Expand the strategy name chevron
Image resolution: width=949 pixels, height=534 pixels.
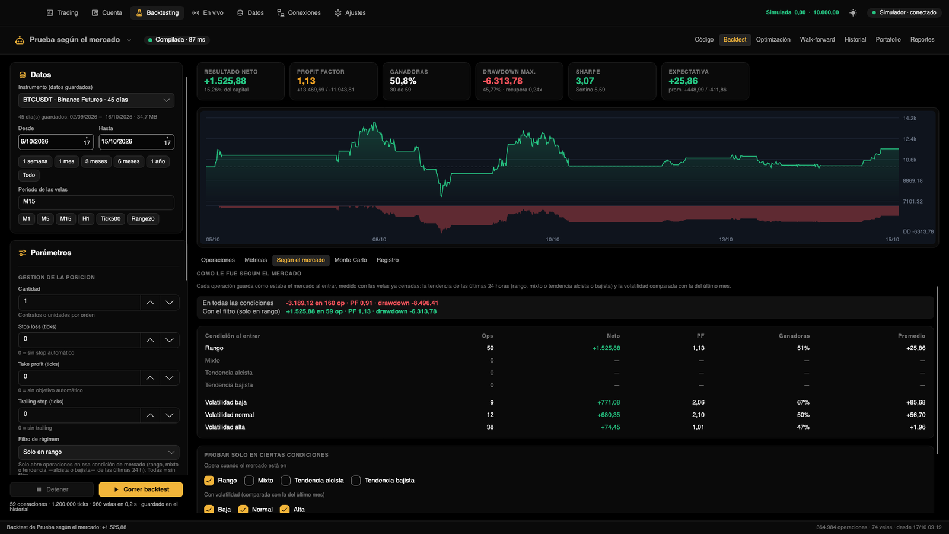click(129, 40)
